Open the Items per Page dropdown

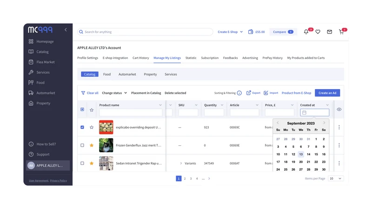point(335,178)
